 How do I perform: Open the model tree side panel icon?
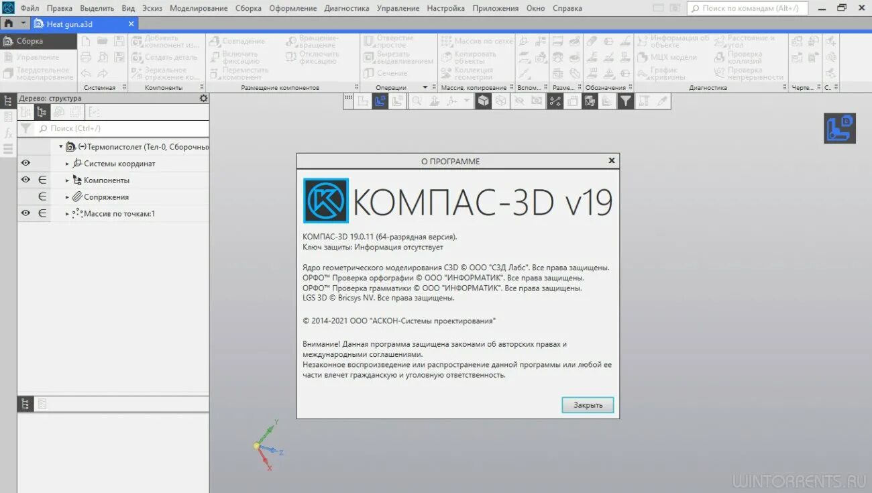coord(8,101)
